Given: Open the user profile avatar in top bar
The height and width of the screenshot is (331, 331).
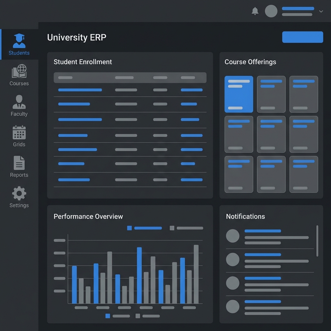Looking at the screenshot, I should pyautogui.click(x=271, y=11).
